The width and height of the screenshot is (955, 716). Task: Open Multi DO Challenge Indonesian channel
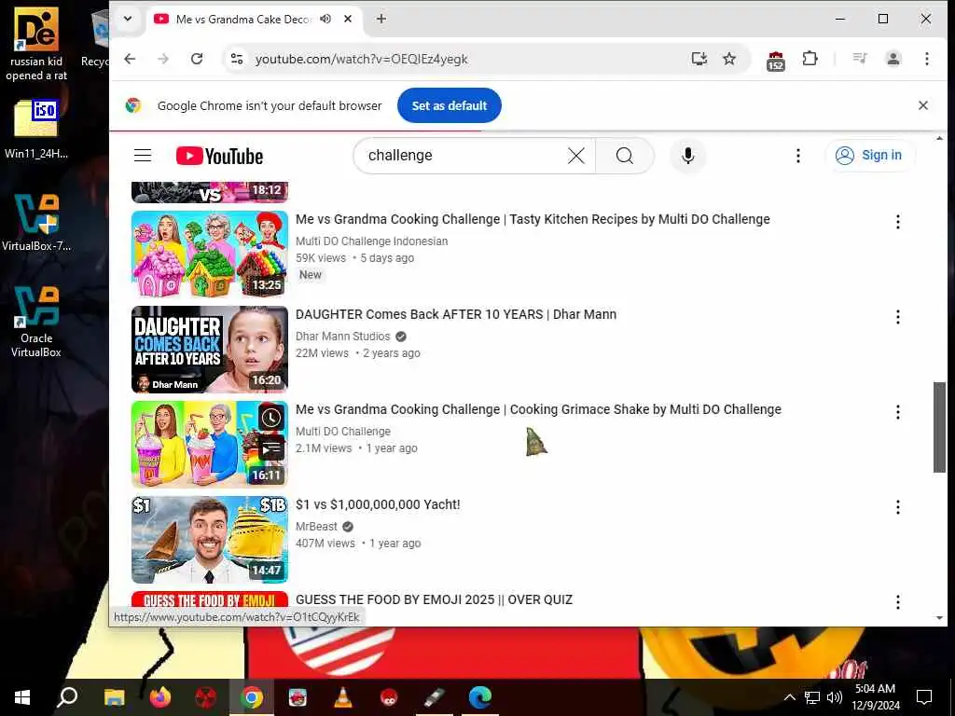tap(371, 241)
